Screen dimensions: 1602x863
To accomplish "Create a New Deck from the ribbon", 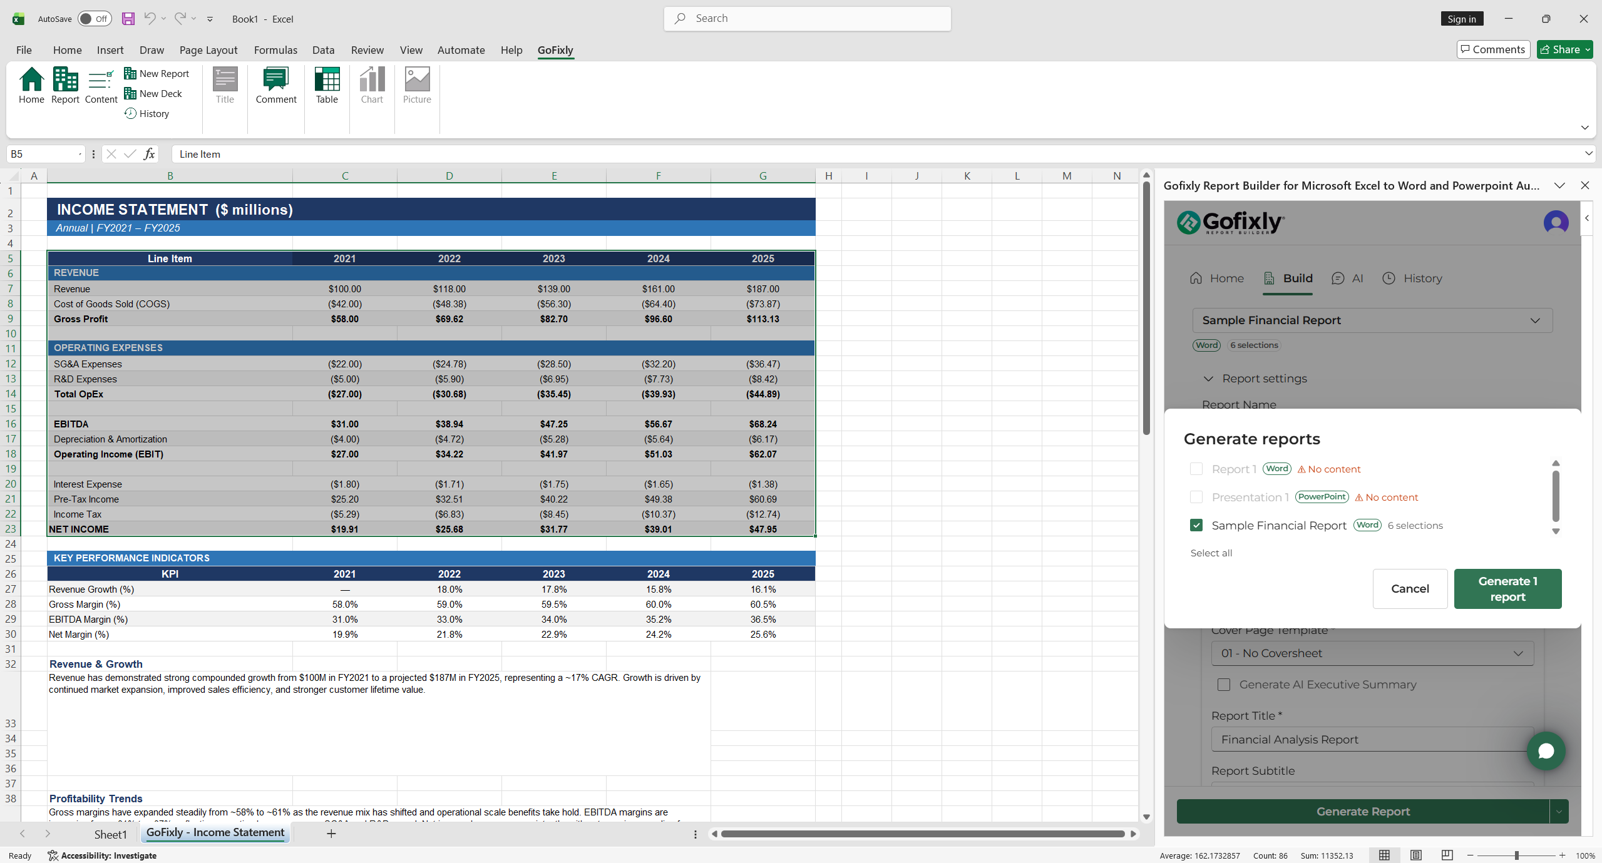I will [153, 94].
